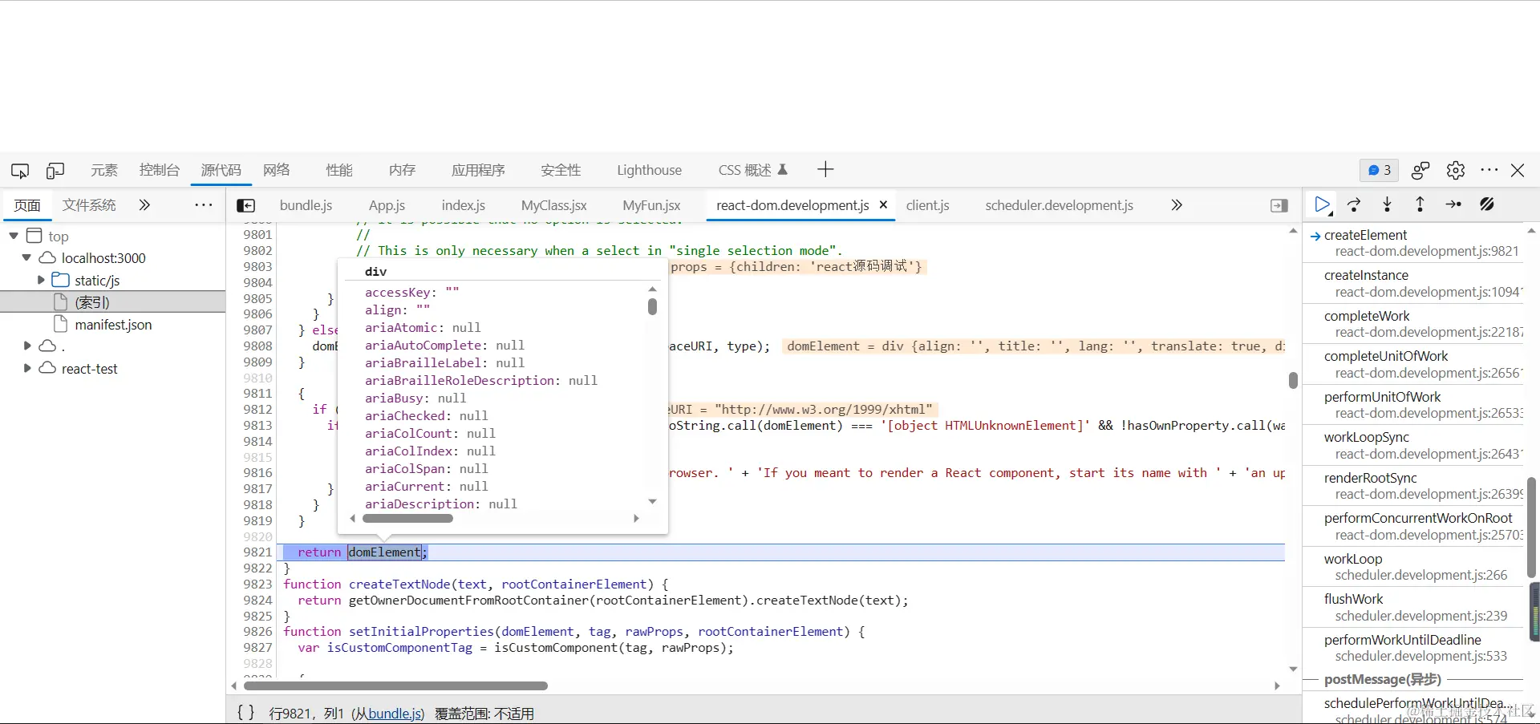
Task: Click line number 9821 gutter
Action: 257,552
